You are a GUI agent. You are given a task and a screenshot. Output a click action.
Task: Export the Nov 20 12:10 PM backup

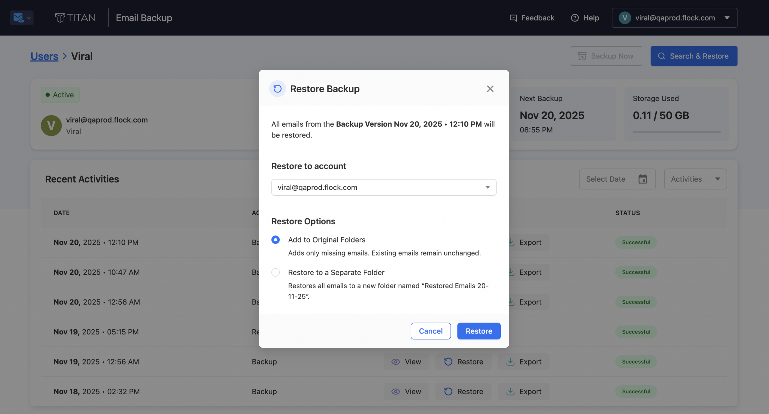tap(530, 242)
